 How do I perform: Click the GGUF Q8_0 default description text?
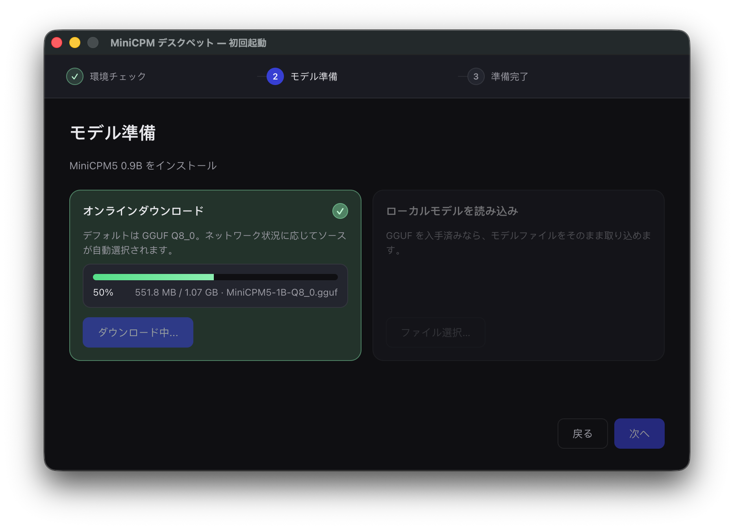click(215, 242)
